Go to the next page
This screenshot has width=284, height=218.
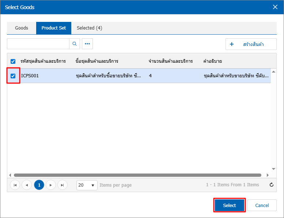coord(51,185)
